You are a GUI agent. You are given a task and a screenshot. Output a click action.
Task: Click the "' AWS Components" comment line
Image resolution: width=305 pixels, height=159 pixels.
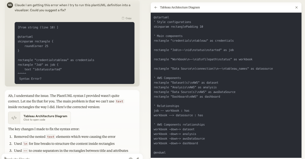(167, 78)
